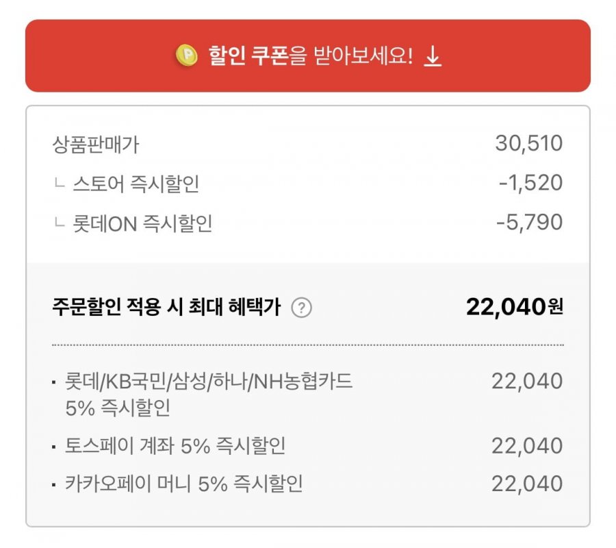Click the 22,040 price beside card discount
This screenshot has height=548, width=616.
[527, 381]
